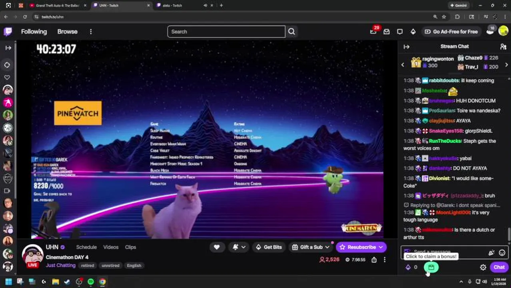The width and height of the screenshot is (511, 288).
Task: Open the stream's three-dot options menu
Action: pyautogui.click(x=385, y=260)
